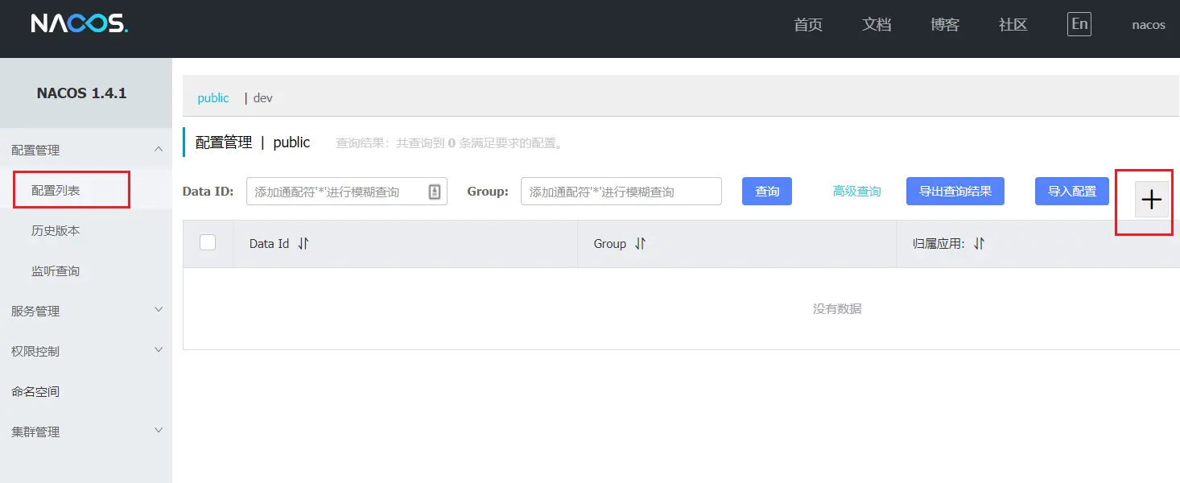This screenshot has height=483, width=1180.
Task: Click the 导入配置 import button
Action: (1071, 191)
